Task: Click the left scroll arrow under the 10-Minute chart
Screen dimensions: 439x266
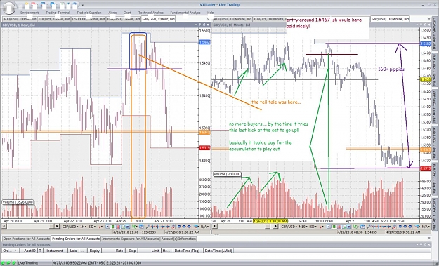Action: point(215,226)
